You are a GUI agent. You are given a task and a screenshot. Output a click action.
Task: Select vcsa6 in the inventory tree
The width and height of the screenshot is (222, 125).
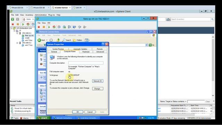click(27, 38)
